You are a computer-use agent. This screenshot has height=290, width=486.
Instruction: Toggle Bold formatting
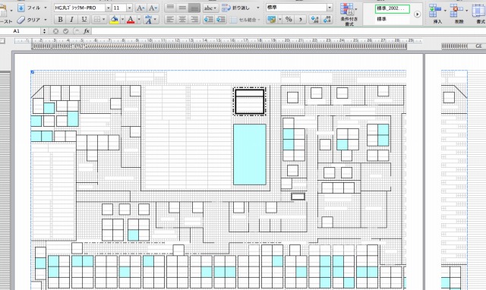[x=61, y=20]
